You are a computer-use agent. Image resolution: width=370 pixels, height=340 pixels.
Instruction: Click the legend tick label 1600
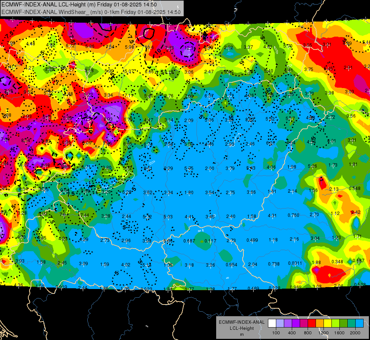[339, 333]
